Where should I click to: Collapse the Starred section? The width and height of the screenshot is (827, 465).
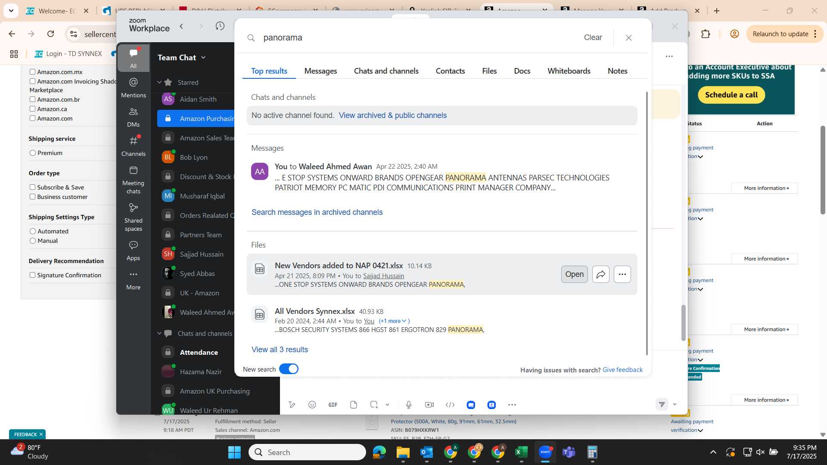pos(159,82)
